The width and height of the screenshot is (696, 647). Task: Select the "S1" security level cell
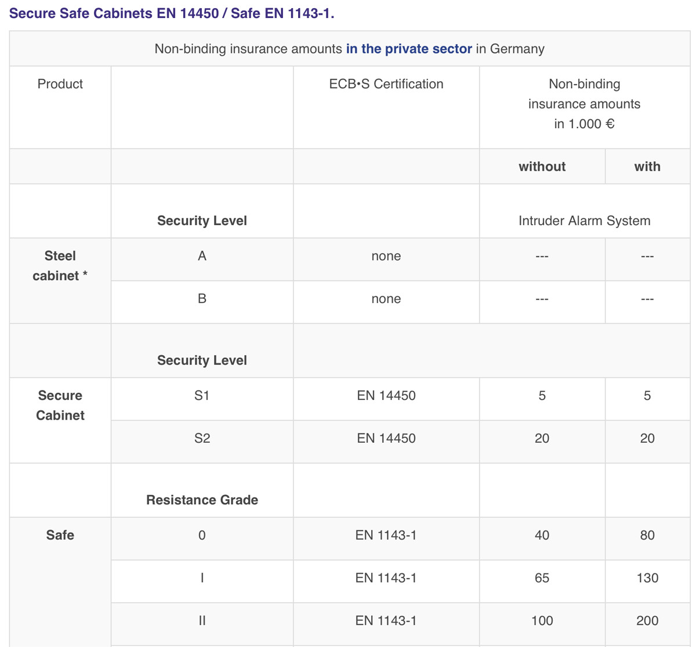[x=202, y=396]
